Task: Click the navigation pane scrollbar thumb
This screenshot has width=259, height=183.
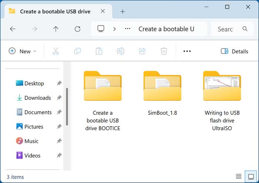Action: point(67,107)
